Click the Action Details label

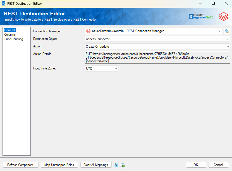tap(43, 54)
